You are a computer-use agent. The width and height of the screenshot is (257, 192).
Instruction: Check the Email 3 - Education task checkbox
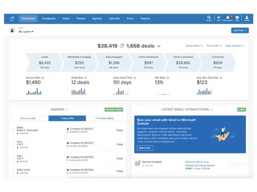pos(13,131)
